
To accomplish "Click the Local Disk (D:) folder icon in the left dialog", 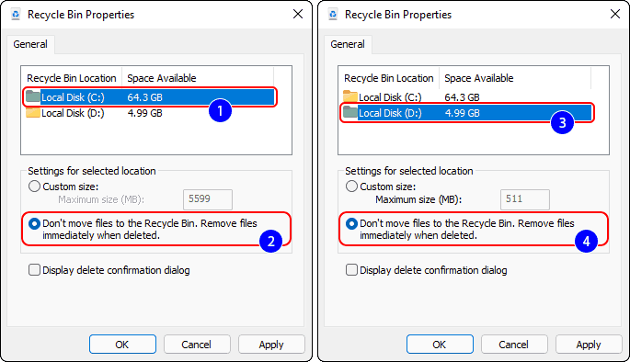I will (x=33, y=113).
